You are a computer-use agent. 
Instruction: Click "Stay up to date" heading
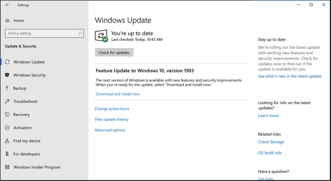pos(272,39)
